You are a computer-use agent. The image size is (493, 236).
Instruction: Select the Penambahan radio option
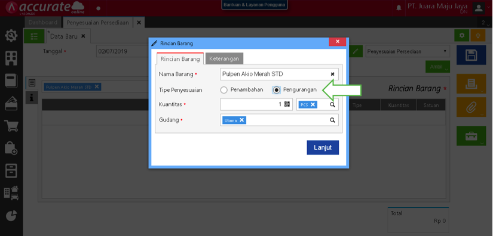tap(223, 90)
